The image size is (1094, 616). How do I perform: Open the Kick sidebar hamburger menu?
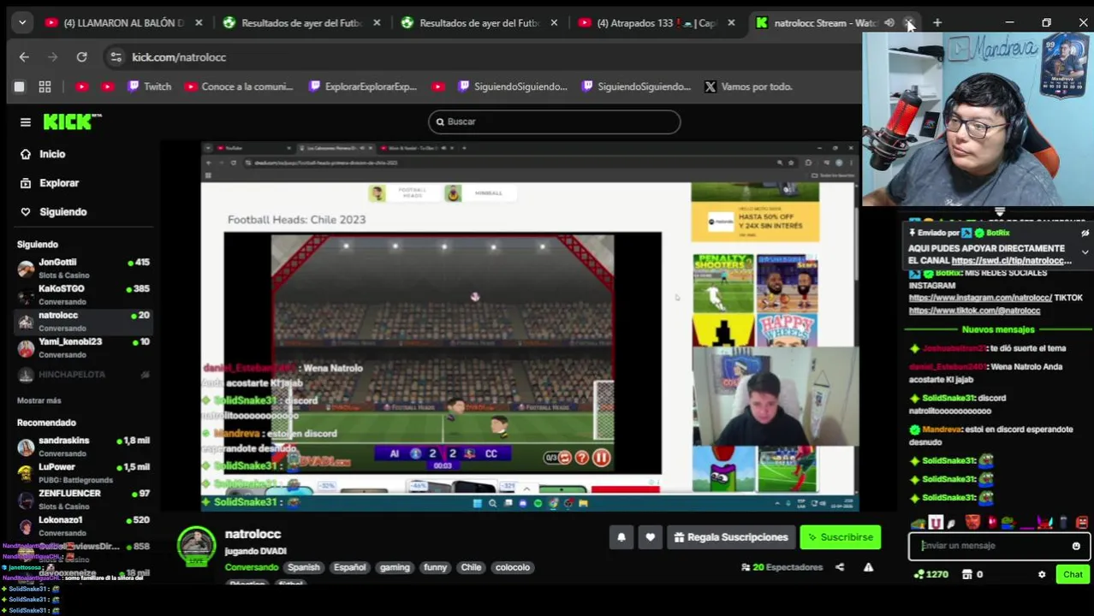point(25,122)
